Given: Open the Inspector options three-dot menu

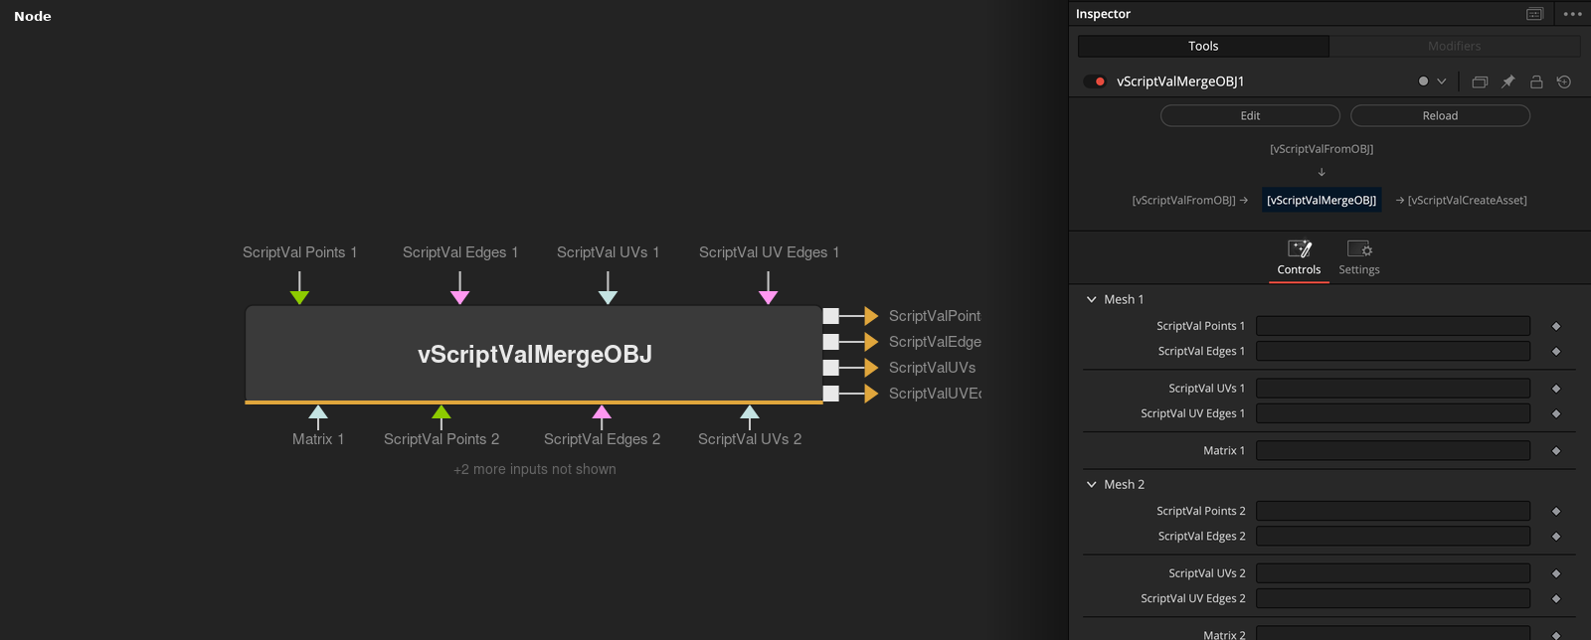Looking at the screenshot, I should (x=1572, y=14).
